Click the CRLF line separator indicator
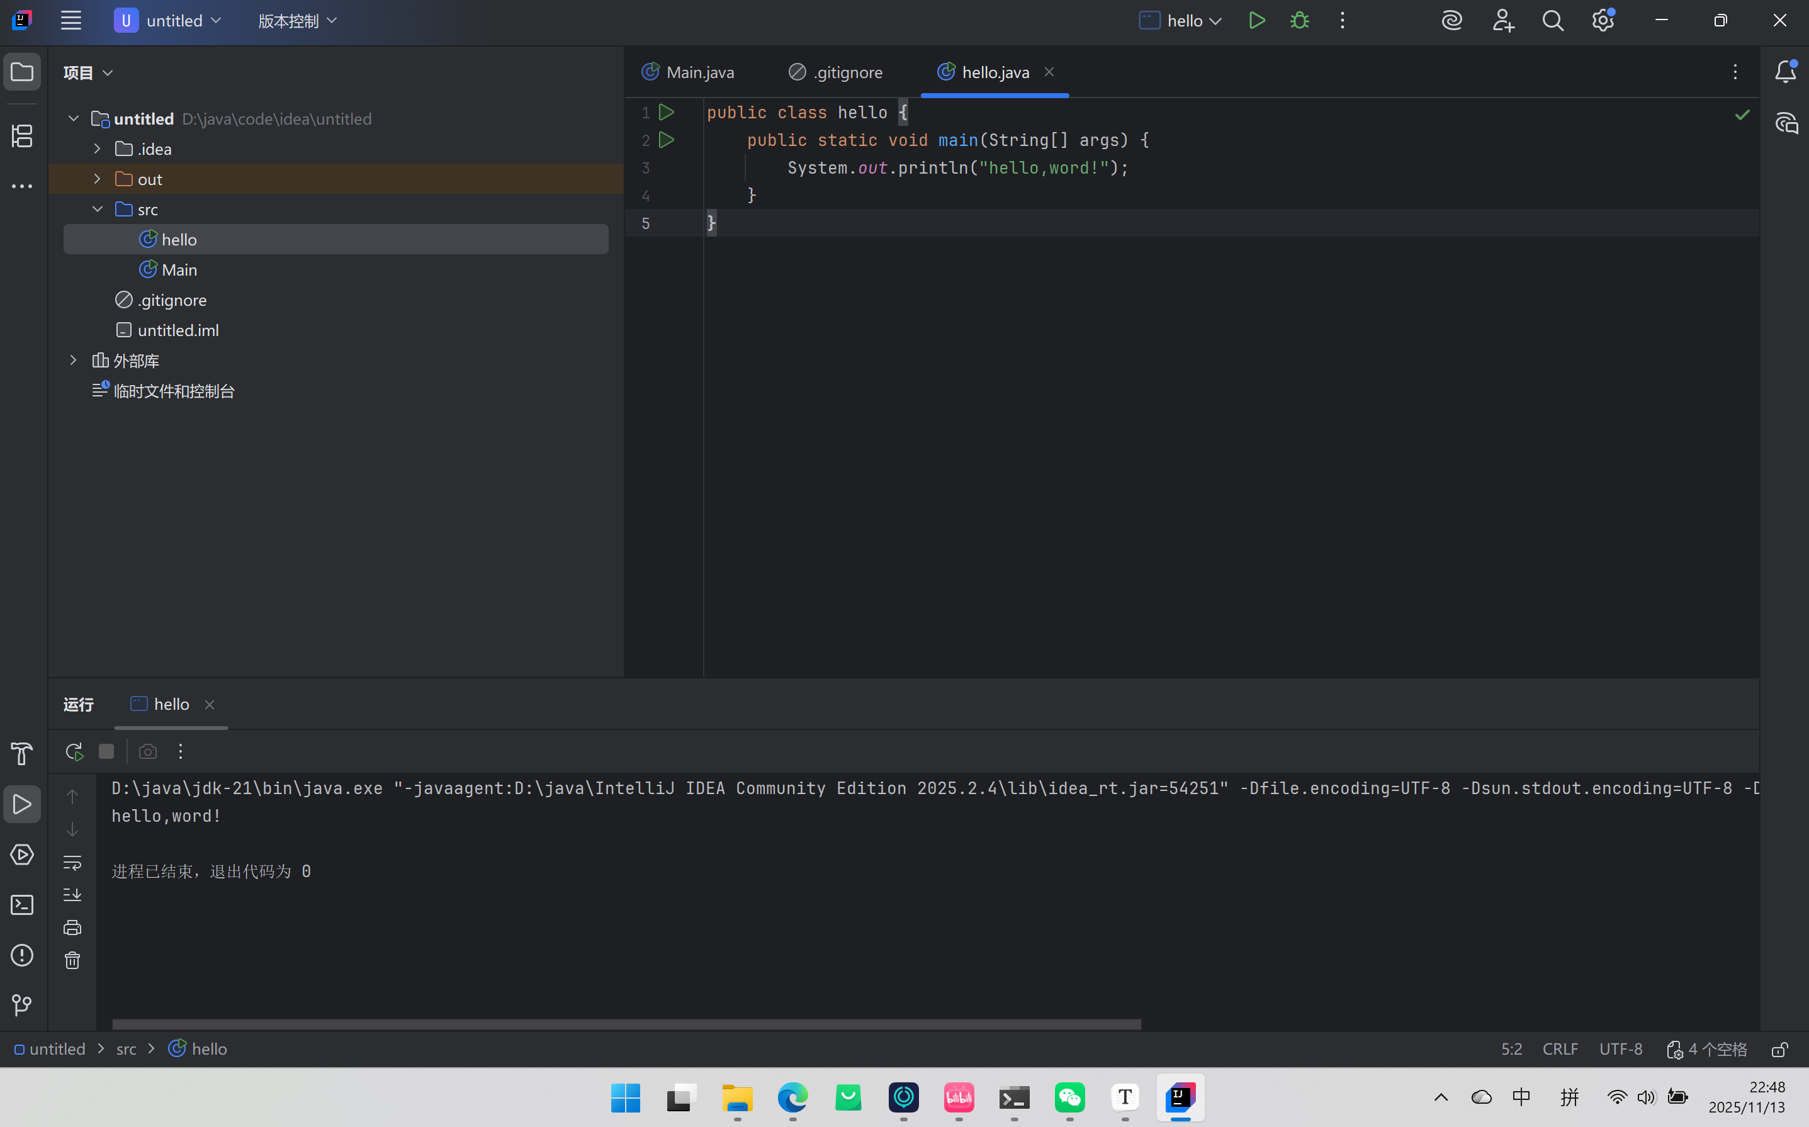This screenshot has width=1809, height=1127. (x=1560, y=1050)
